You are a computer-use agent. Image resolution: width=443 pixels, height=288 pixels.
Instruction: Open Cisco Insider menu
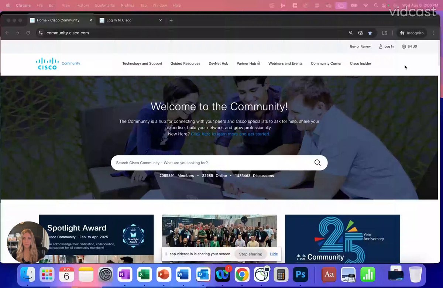pyautogui.click(x=361, y=64)
